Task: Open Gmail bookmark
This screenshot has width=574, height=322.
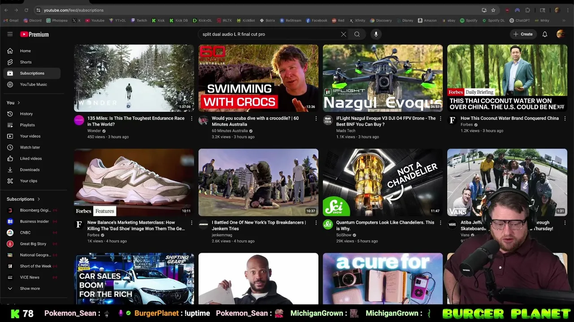Action: pyautogui.click(x=11, y=21)
